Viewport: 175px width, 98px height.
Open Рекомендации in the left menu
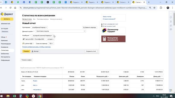pos(6,44)
